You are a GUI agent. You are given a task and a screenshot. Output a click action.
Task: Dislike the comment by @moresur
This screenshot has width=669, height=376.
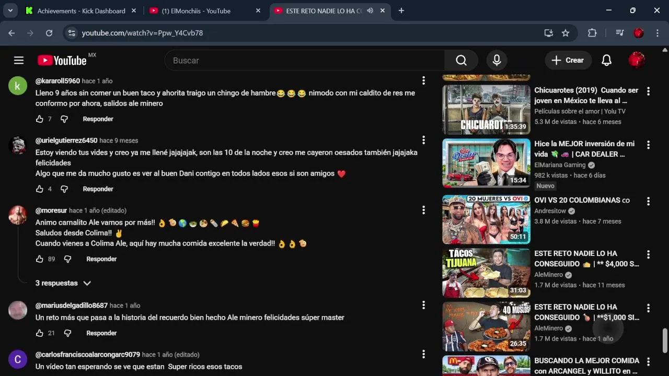pos(67,259)
